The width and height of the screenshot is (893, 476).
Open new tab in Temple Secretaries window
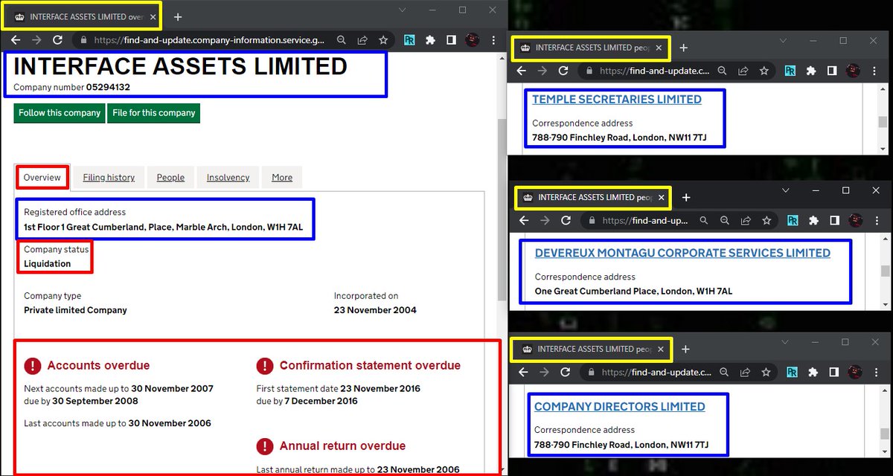[x=683, y=48]
